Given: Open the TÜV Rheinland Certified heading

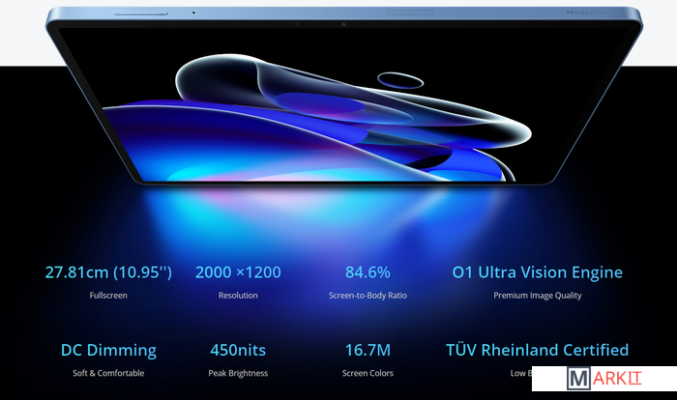Looking at the screenshot, I should click(x=538, y=350).
